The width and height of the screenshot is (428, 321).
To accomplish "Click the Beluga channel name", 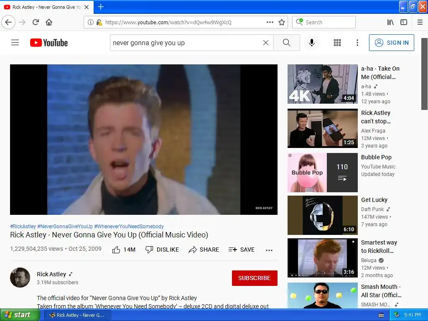I will click(x=369, y=260).
